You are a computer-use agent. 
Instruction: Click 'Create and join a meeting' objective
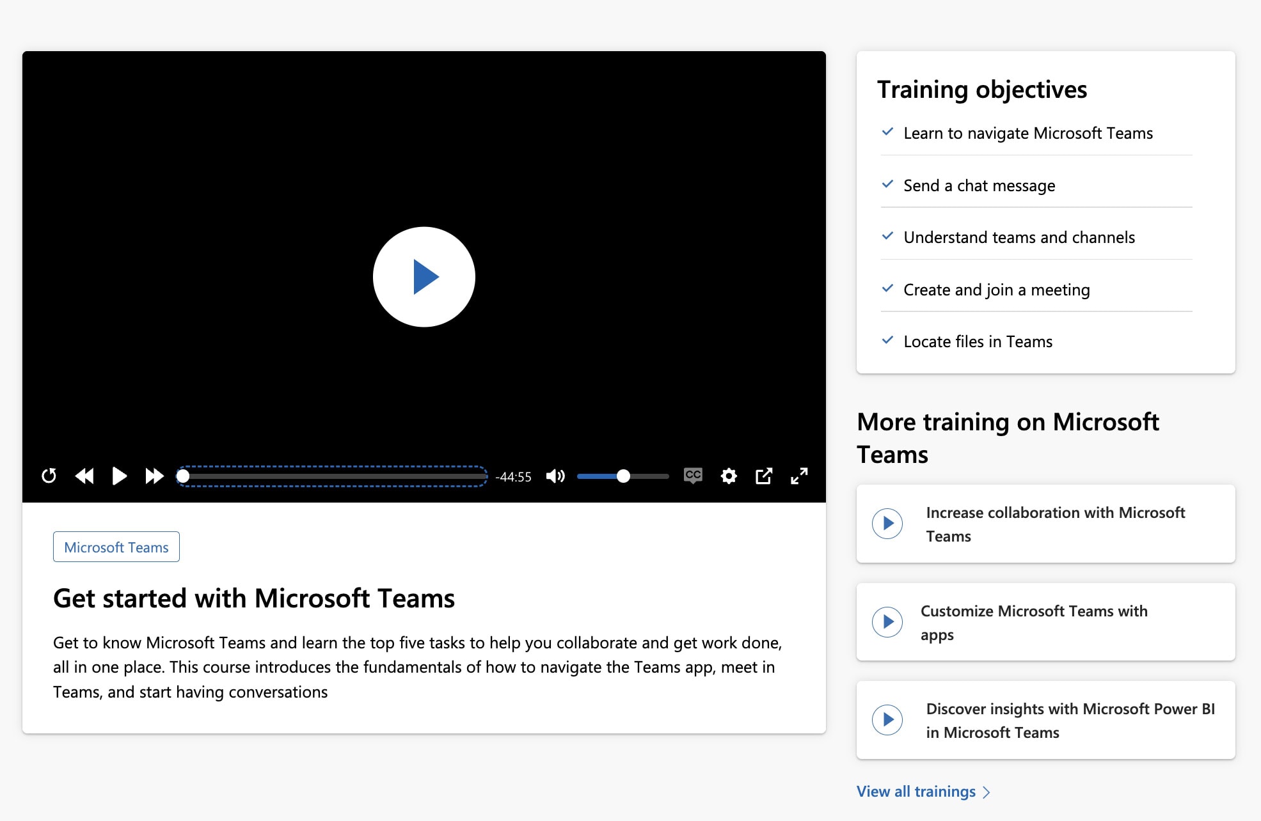[997, 290]
